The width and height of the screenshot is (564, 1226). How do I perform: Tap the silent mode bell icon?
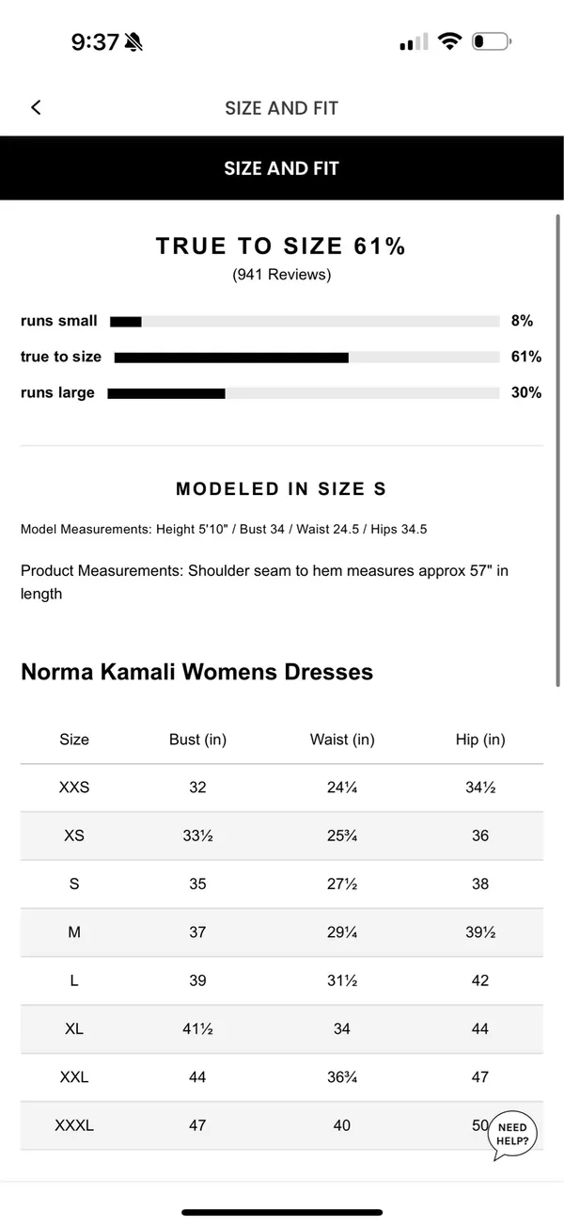click(134, 41)
